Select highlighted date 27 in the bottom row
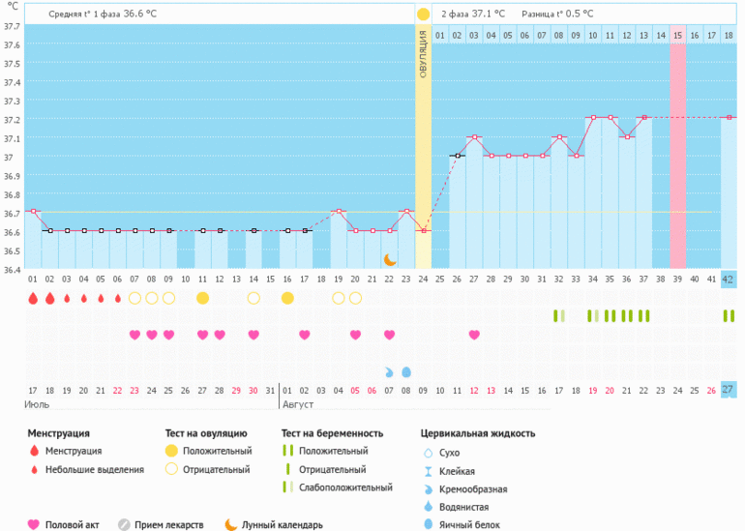 [x=728, y=390]
